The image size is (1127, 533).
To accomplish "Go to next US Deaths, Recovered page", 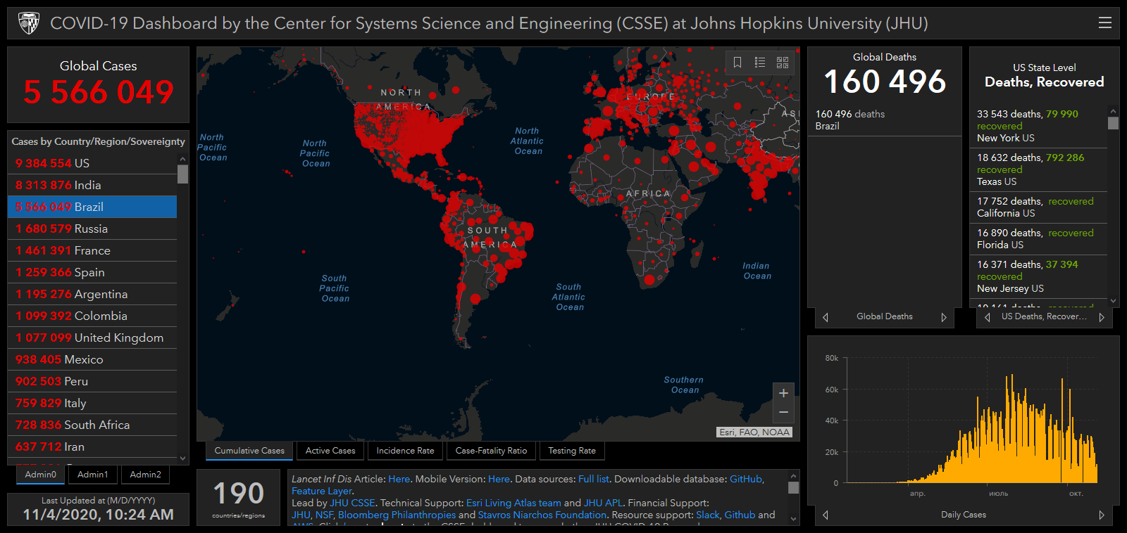I will [1102, 317].
